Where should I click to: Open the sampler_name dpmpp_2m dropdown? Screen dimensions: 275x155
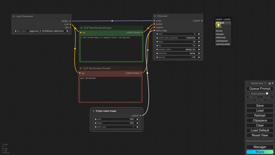[178, 50]
